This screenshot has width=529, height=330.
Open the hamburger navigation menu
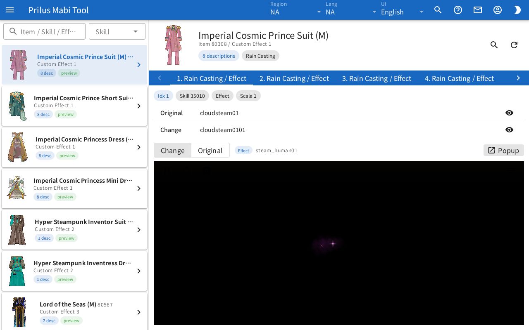[10, 10]
